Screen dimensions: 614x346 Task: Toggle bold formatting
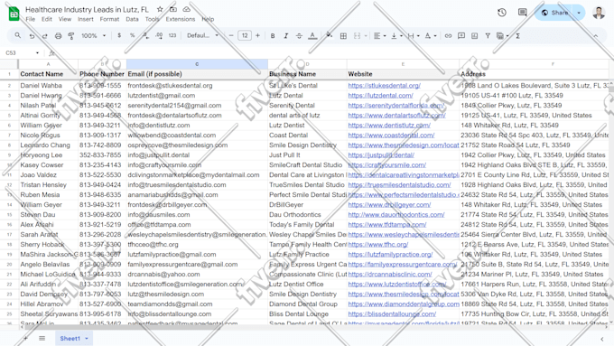coord(273,35)
